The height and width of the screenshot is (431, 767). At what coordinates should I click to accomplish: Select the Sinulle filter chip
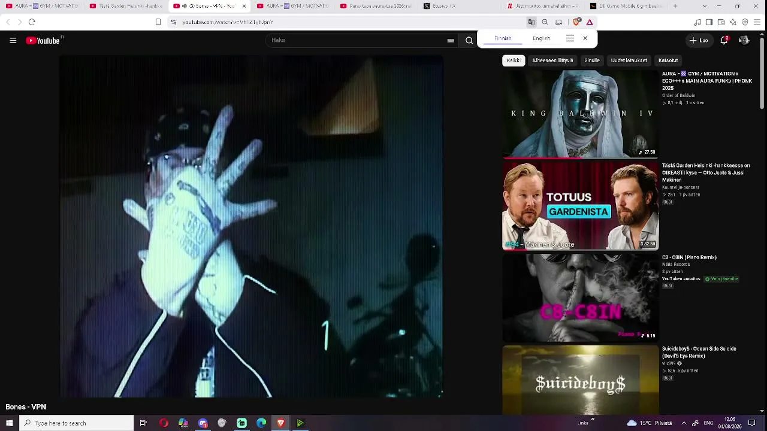(x=592, y=60)
